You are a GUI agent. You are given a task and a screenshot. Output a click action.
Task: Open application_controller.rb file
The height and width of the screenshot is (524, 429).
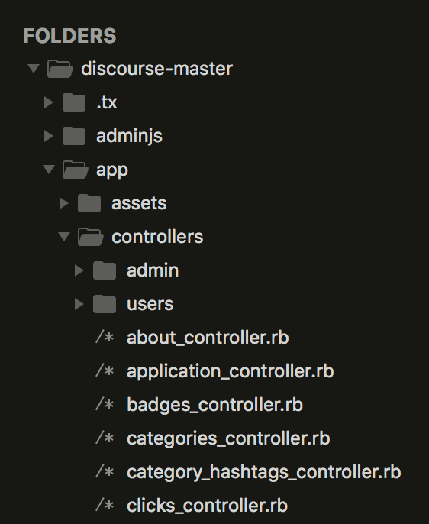[x=231, y=371]
